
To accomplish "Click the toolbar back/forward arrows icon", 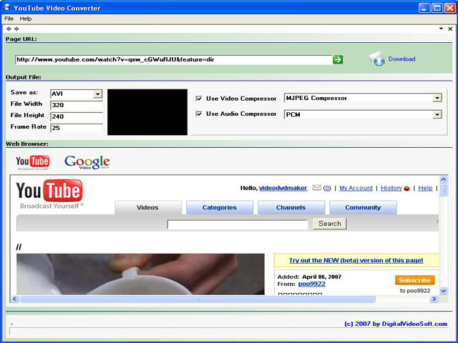I will click(x=12, y=29).
